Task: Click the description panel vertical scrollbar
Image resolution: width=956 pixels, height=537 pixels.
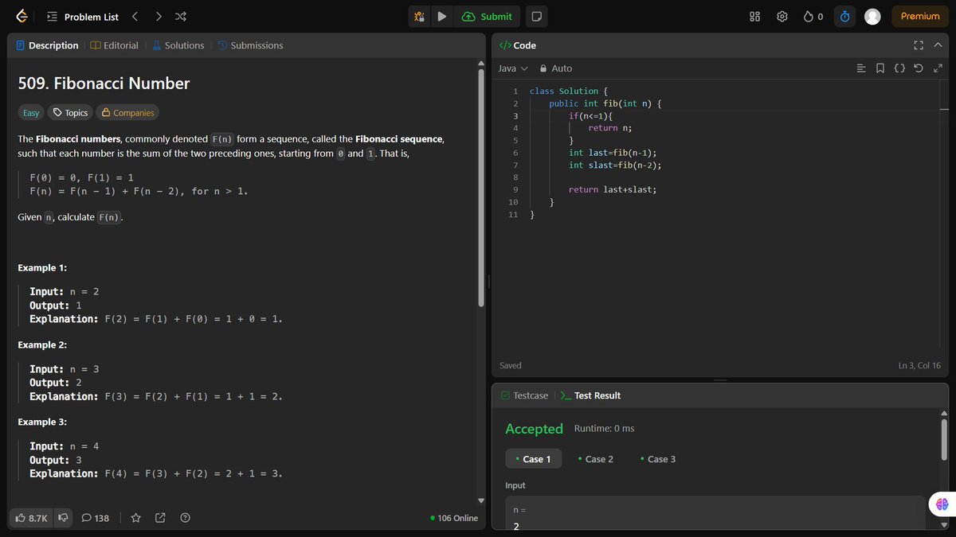Action: (x=480, y=189)
